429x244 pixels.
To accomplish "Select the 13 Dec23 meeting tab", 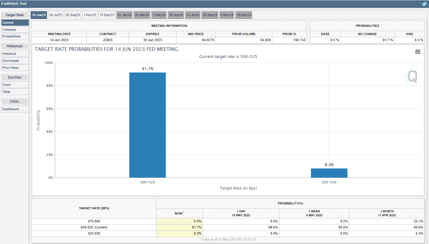I will 107,15.
